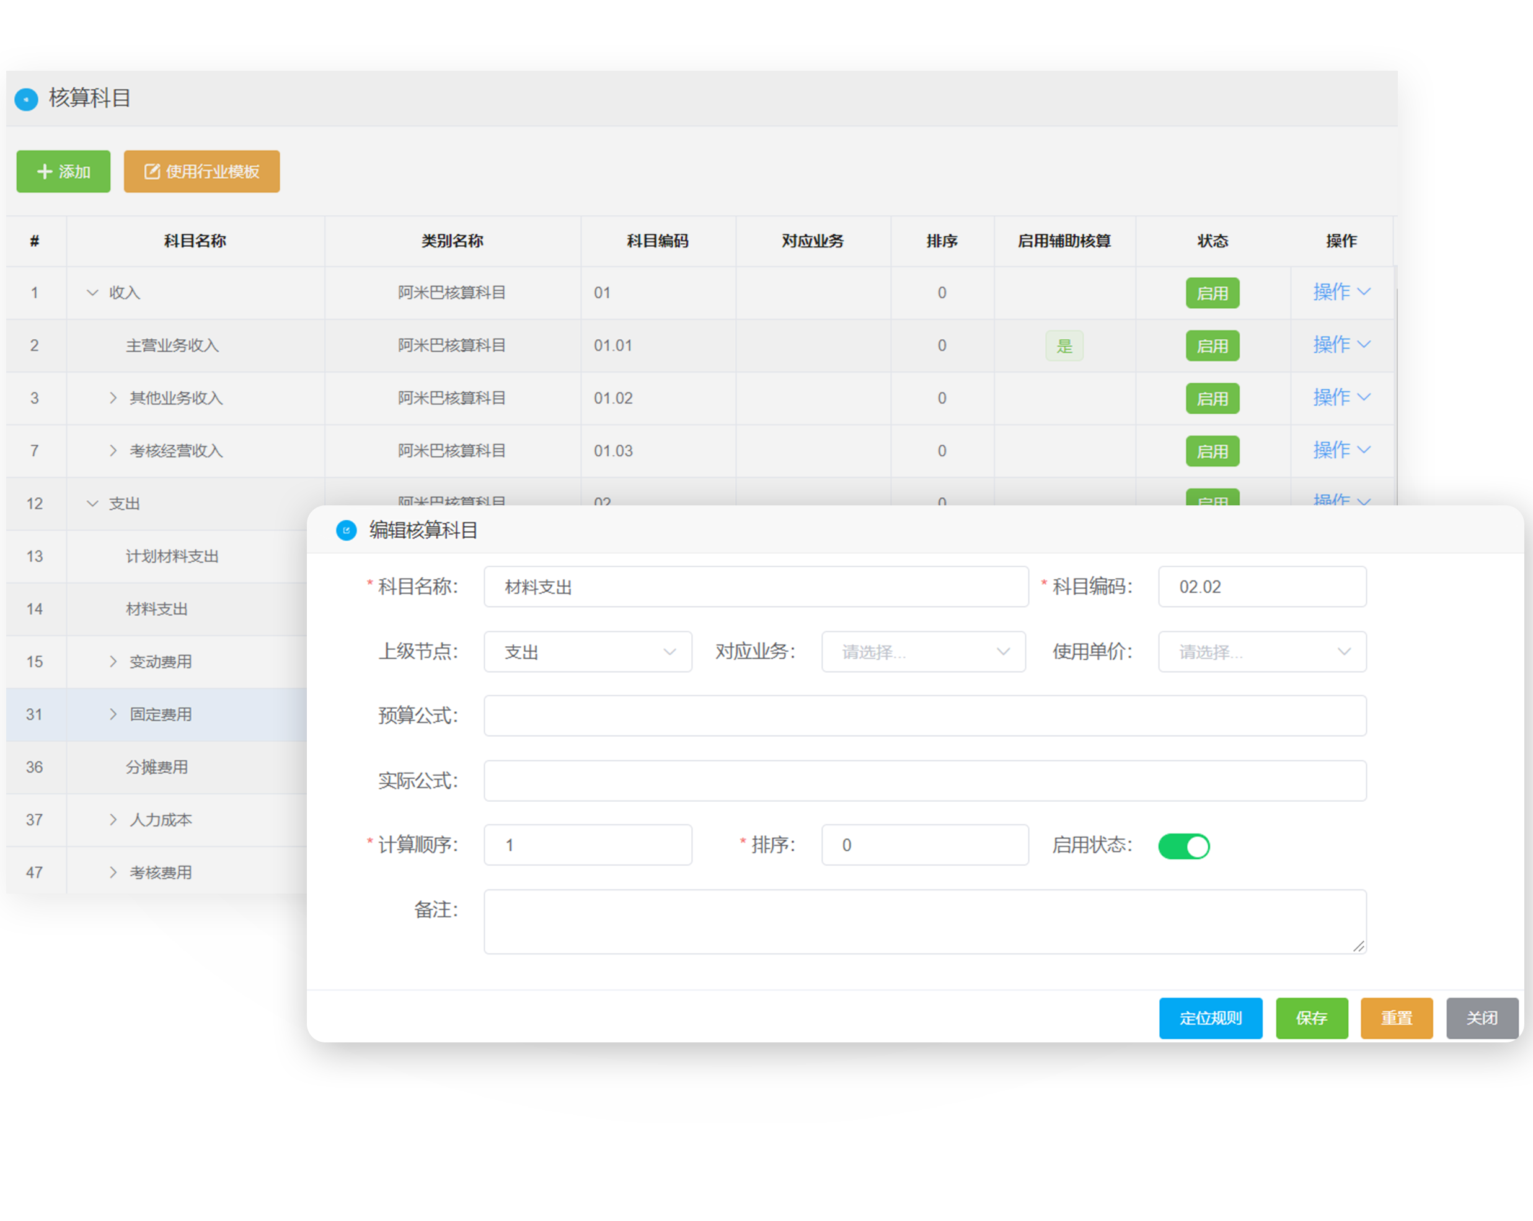Image resolution: width=1533 pixels, height=1221 pixels.
Task: Expand the 固定费用 tree row
Action: coord(113,715)
